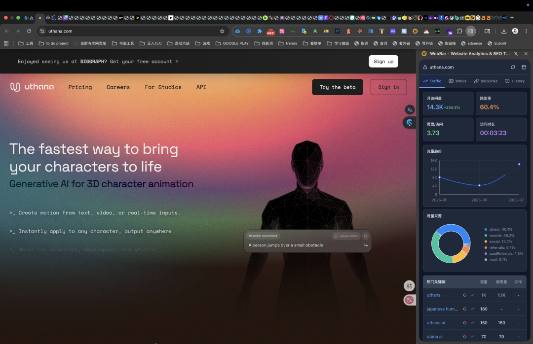Click trend icon in uthana ai row
The width and height of the screenshot is (533, 344).
click(x=472, y=323)
